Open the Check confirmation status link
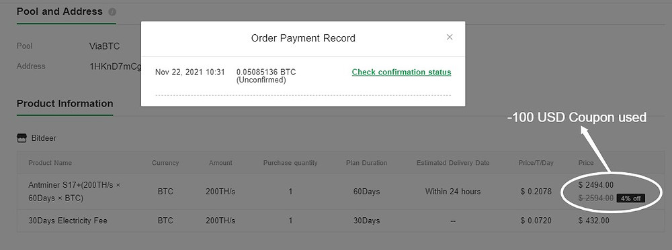 [402, 72]
